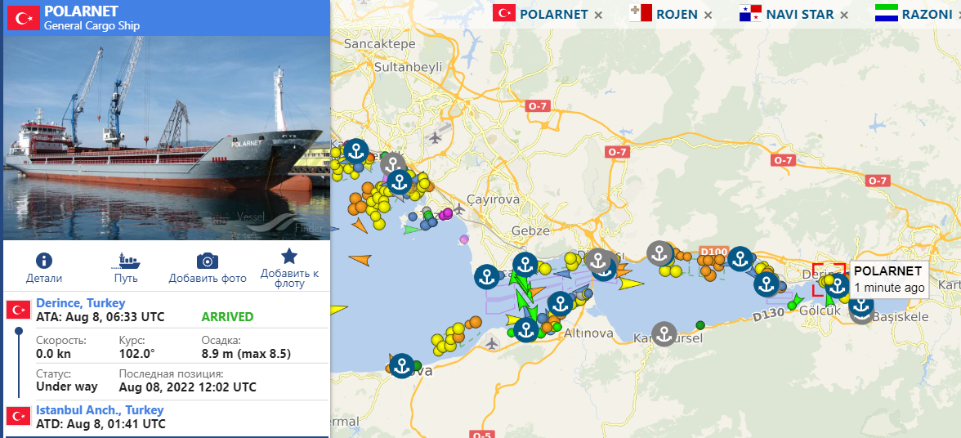Click the Panama flag on NAVI STAR tab
Image resolution: width=961 pixels, height=438 pixels.
(750, 13)
